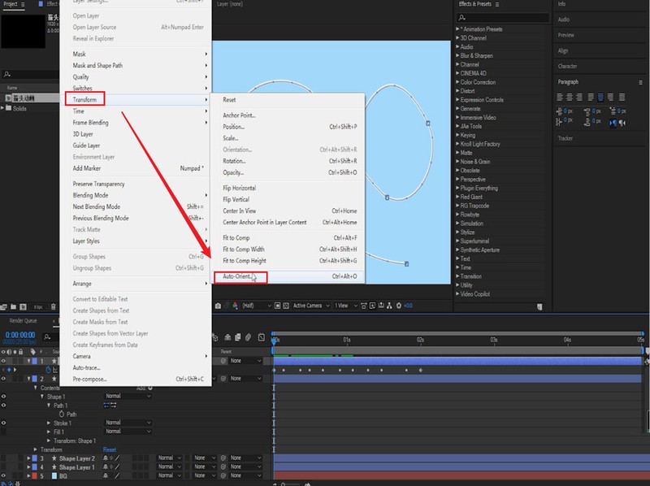Choose Auto-Orient from Transform submenu

tap(237, 276)
